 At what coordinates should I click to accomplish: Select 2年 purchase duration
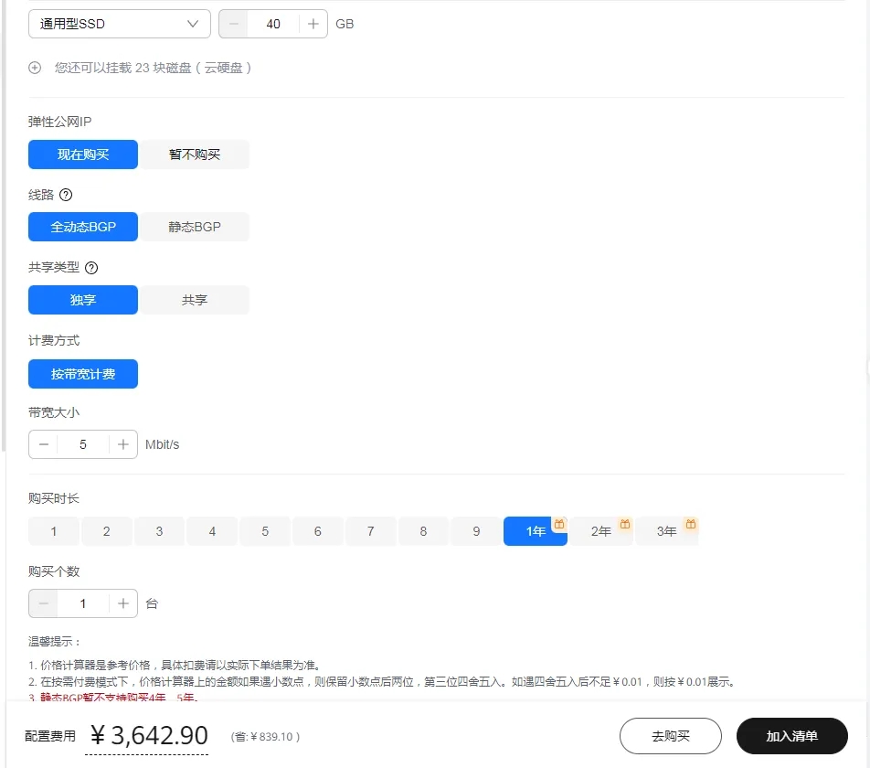click(x=599, y=531)
